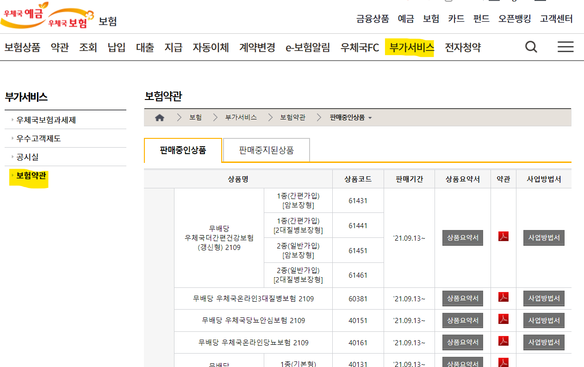Image resolution: width=584 pixels, height=367 pixels.
Task: Open 공시실 in the sidebar
Action: (27, 157)
